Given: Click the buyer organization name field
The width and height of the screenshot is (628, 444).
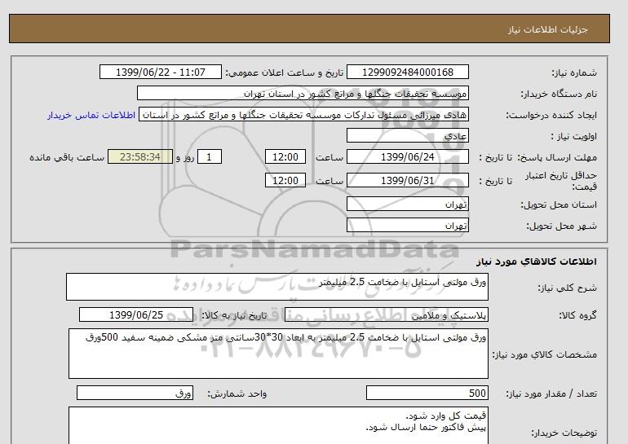Looking at the screenshot, I should [303, 93].
